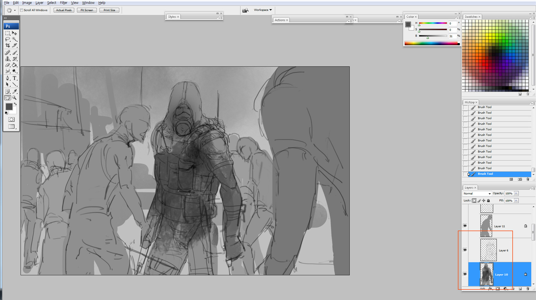Reset to default foreground/background colors
The width and height of the screenshot is (536, 300).
tap(6, 113)
